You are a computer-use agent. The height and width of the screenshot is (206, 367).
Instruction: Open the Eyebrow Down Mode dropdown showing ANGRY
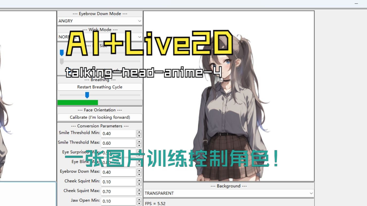click(x=100, y=21)
